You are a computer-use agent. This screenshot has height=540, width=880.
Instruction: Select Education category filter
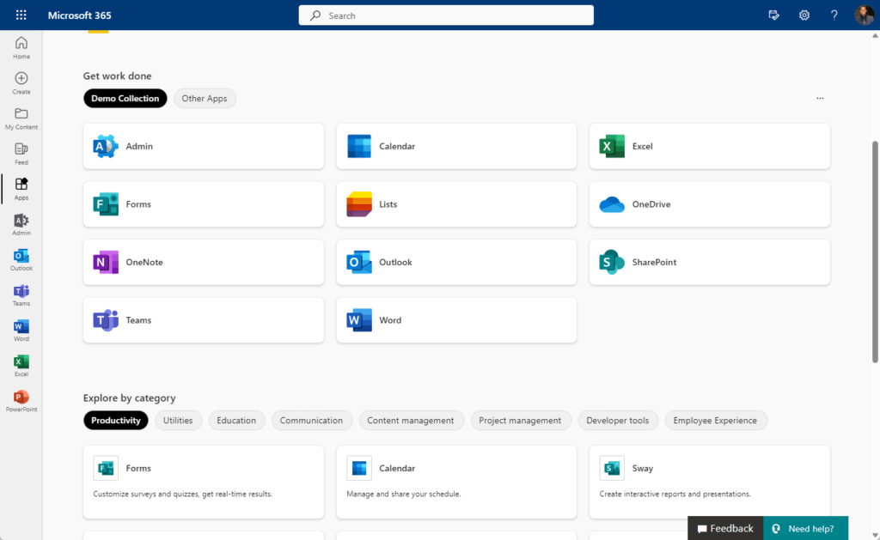[x=236, y=421]
